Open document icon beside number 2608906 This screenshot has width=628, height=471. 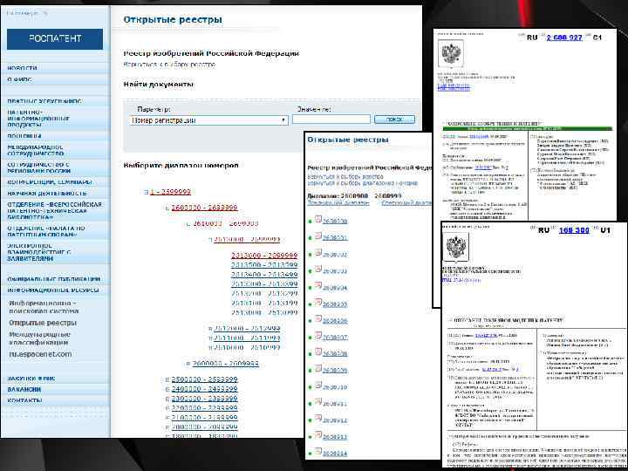click(x=318, y=319)
